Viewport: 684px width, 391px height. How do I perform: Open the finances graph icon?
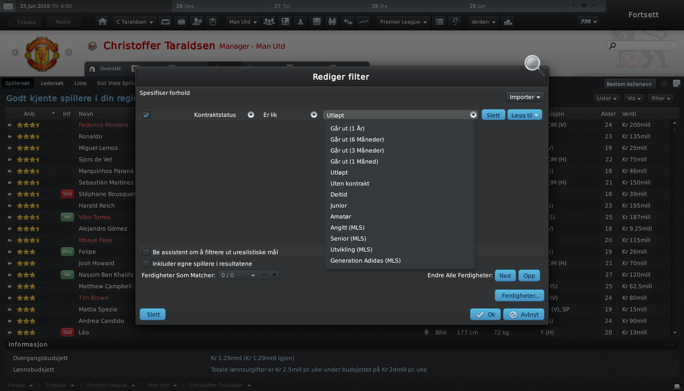364,22
